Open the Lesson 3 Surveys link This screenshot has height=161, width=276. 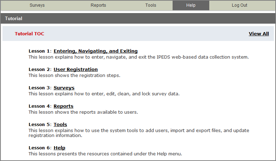tap(64, 88)
